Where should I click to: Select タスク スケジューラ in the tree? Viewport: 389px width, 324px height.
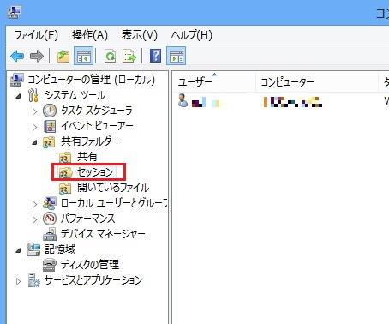97,111
